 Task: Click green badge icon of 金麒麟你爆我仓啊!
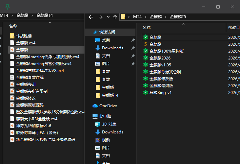pos(145,72)
